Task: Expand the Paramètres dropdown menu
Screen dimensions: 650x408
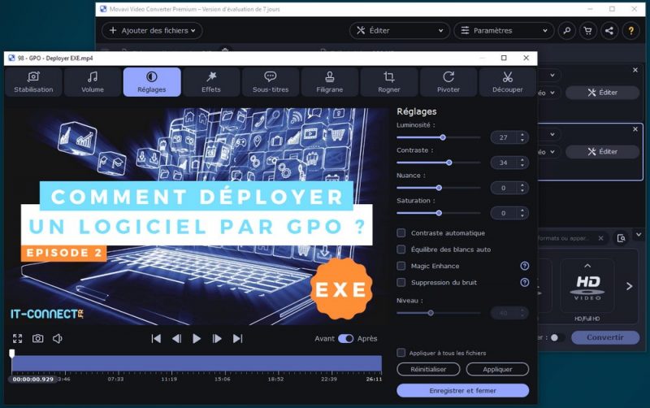Action: 504,31
